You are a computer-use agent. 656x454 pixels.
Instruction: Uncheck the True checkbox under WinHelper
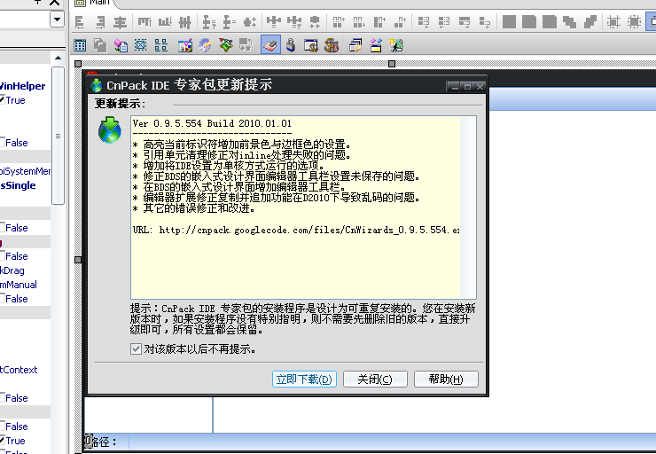click(x=2, y=100)
